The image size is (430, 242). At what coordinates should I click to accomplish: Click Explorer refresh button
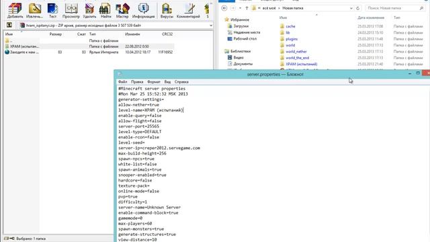point(357,8)
